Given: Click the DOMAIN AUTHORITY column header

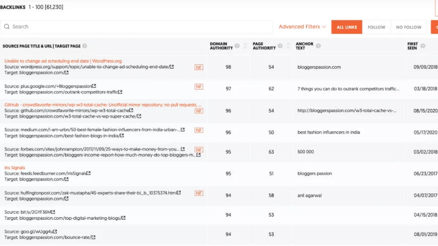Looking at the screenshot, I should [221, 46].
